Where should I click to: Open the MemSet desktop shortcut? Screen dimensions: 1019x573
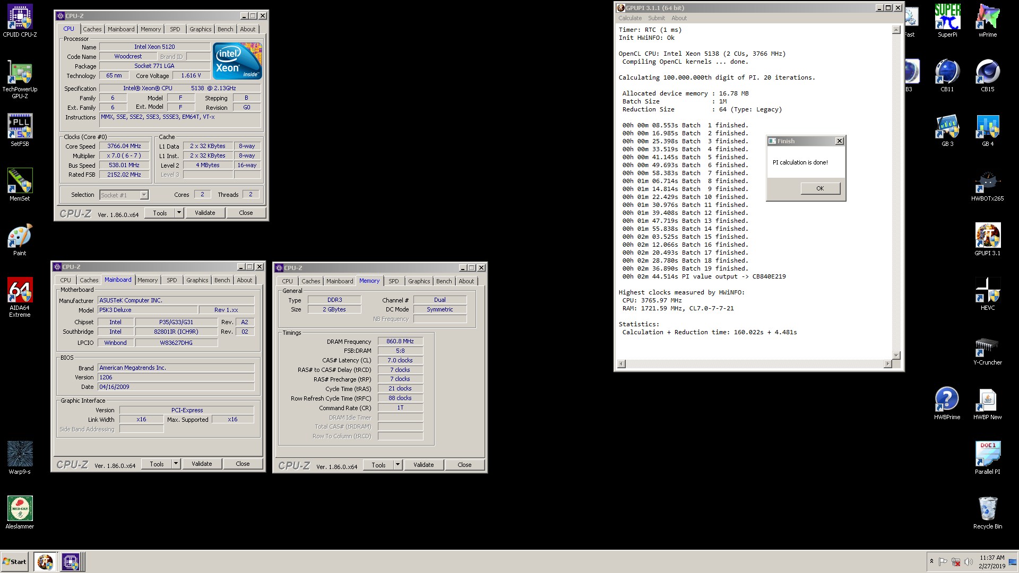(x=20, y=185)
